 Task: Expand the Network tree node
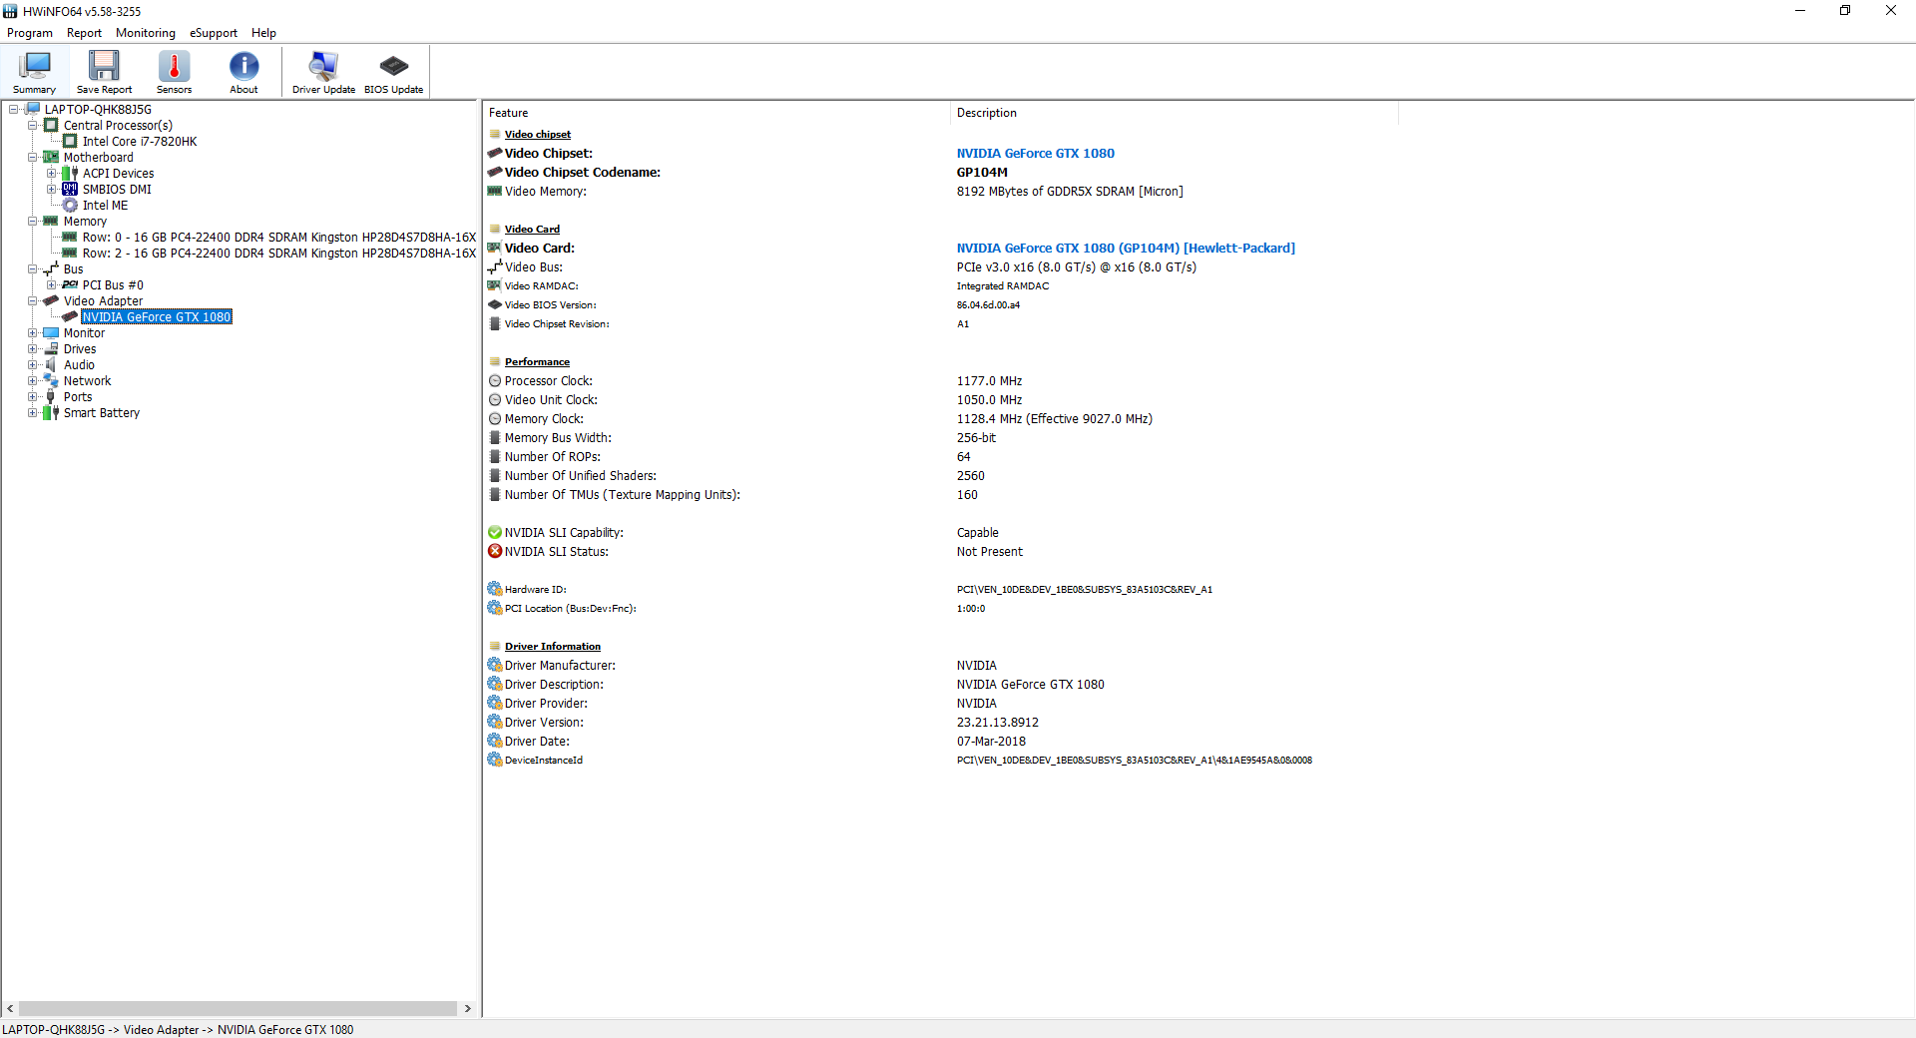pyautogui.click(x=32, y=381)
